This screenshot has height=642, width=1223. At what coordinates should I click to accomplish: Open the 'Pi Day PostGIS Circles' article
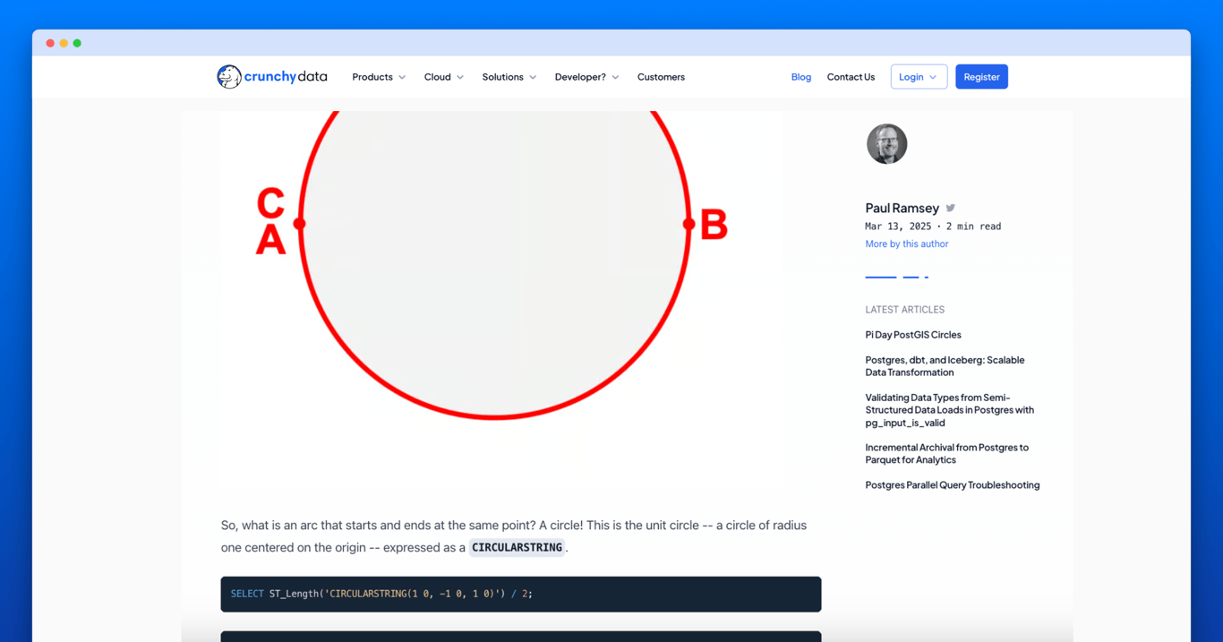913,334
